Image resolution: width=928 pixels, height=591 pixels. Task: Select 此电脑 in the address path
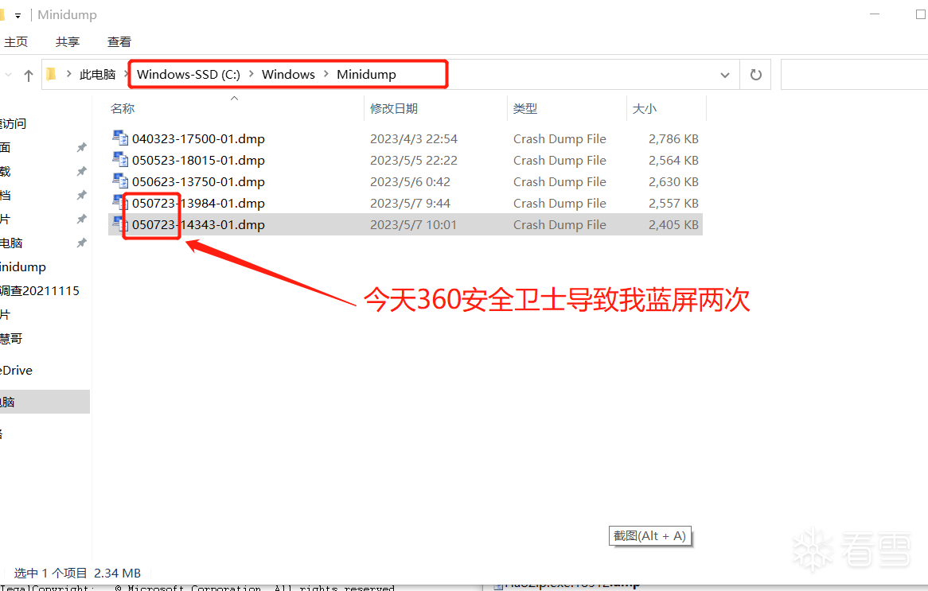click(x=97, y=75)
